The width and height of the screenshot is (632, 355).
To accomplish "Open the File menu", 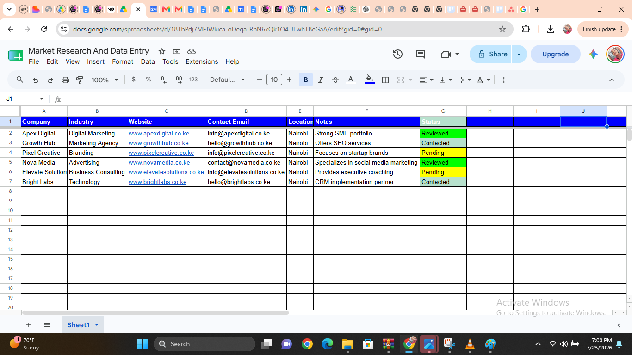I will tap(34, 61).
